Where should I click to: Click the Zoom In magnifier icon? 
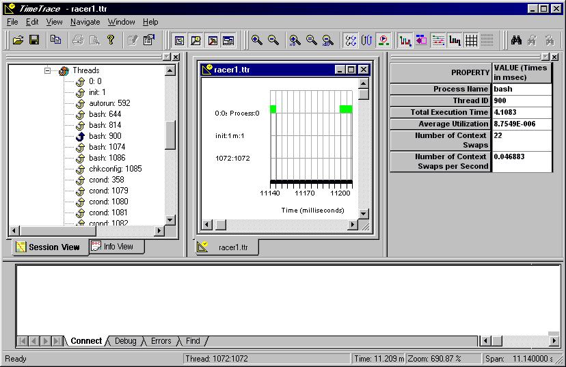pyautogui.click(x=257, y=40)
